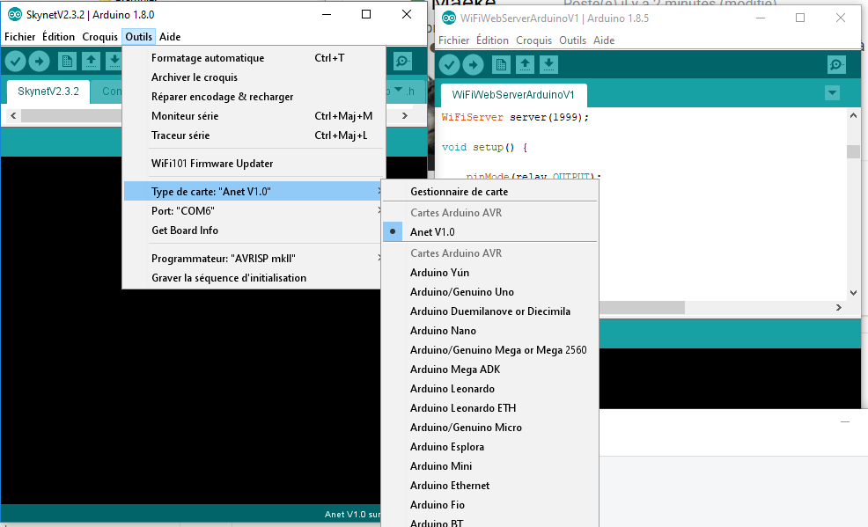Select Arduino Mini board

490,465
